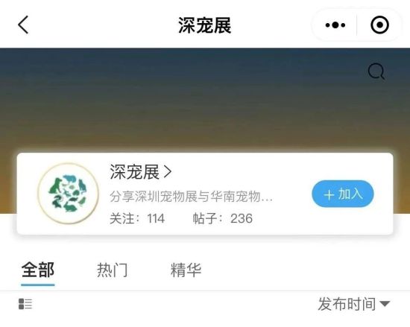Screen dimensions: 410x327
Task: Open the three-dot mini program menu
Action: click(x=335, y=25)
